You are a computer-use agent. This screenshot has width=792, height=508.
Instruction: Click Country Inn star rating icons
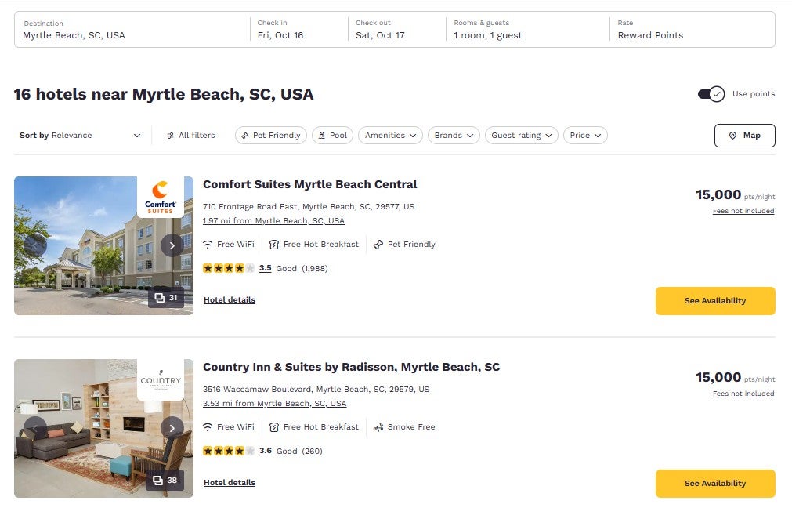coord(228,451)
